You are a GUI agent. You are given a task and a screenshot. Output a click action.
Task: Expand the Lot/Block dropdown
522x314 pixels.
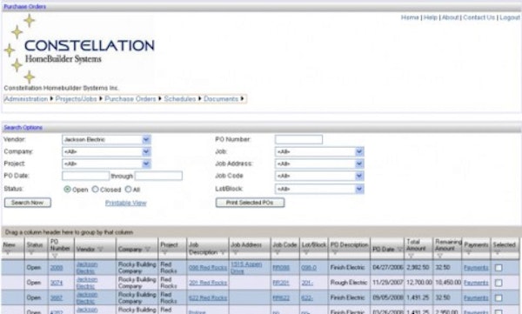point(319,189)
